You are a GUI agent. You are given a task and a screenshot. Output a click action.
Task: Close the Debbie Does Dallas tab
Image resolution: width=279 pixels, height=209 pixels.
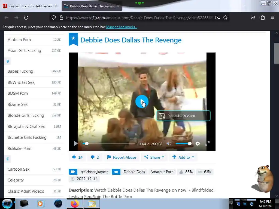(x=118, y=6)
